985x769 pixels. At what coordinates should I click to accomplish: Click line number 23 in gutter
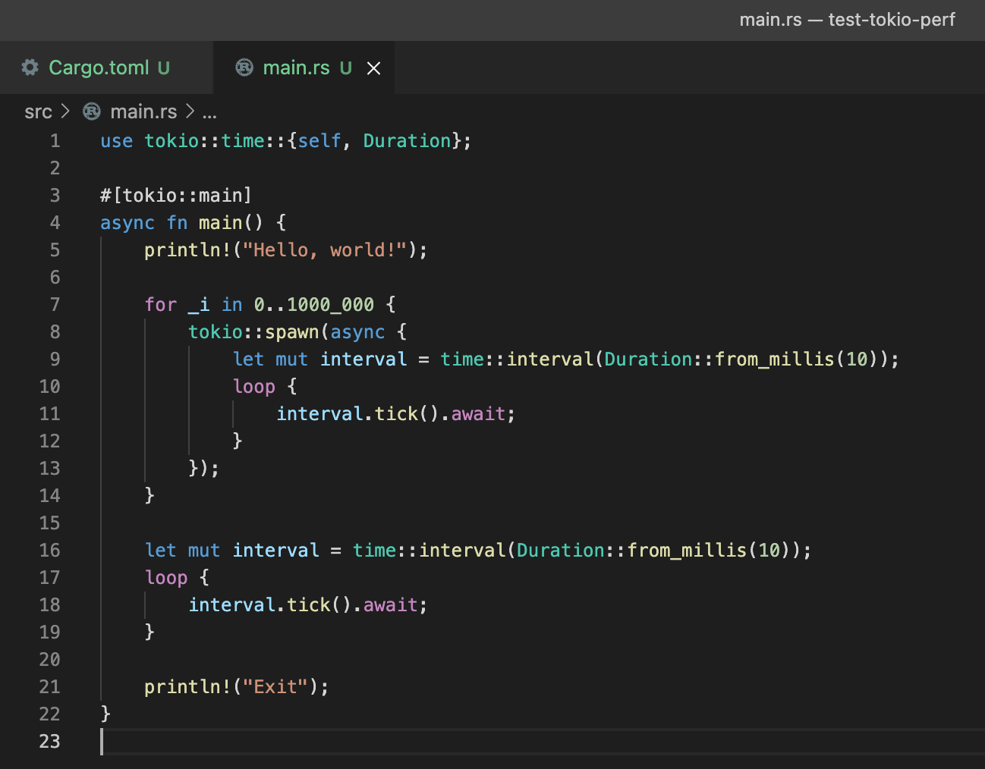click(49, 742)
